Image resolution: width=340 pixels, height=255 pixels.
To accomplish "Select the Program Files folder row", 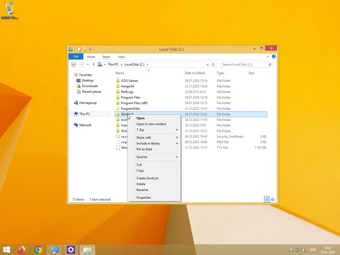I will pyautogui.click(x=191, y=97).
